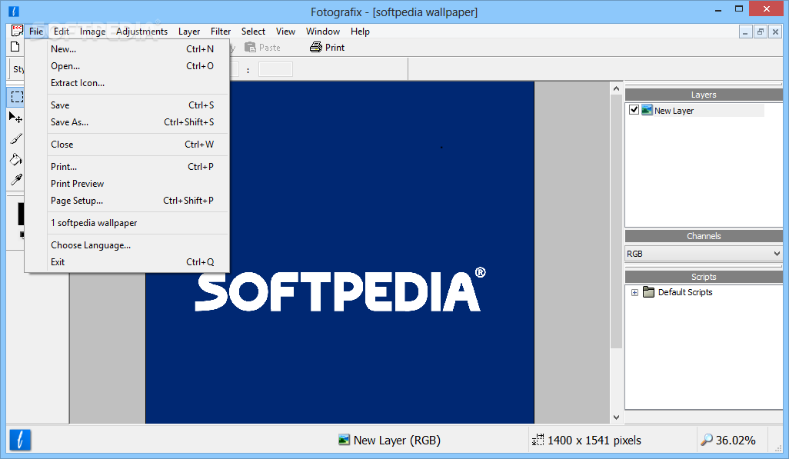Minimize the Fotografix application window
Image resolution: width=789 pixels, height=459 pixels.
point(718,9)
